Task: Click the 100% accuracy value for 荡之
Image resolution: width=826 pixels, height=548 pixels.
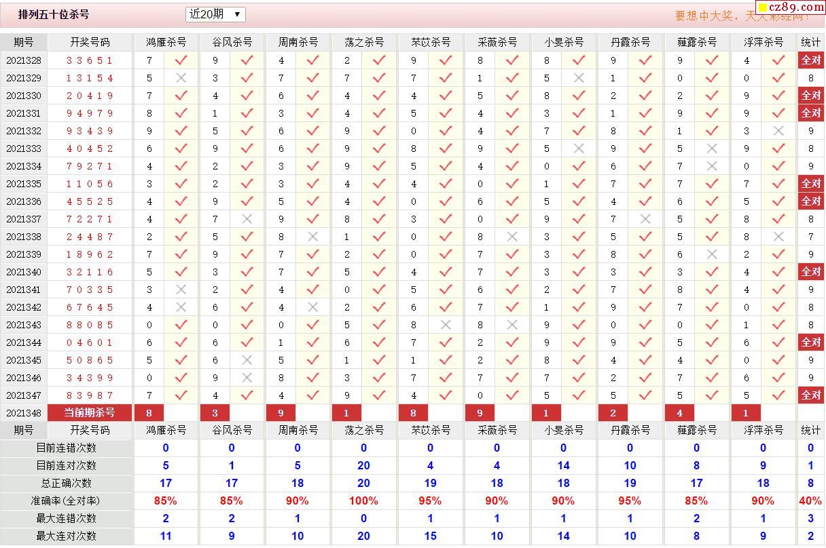Action: coord(364,501)
